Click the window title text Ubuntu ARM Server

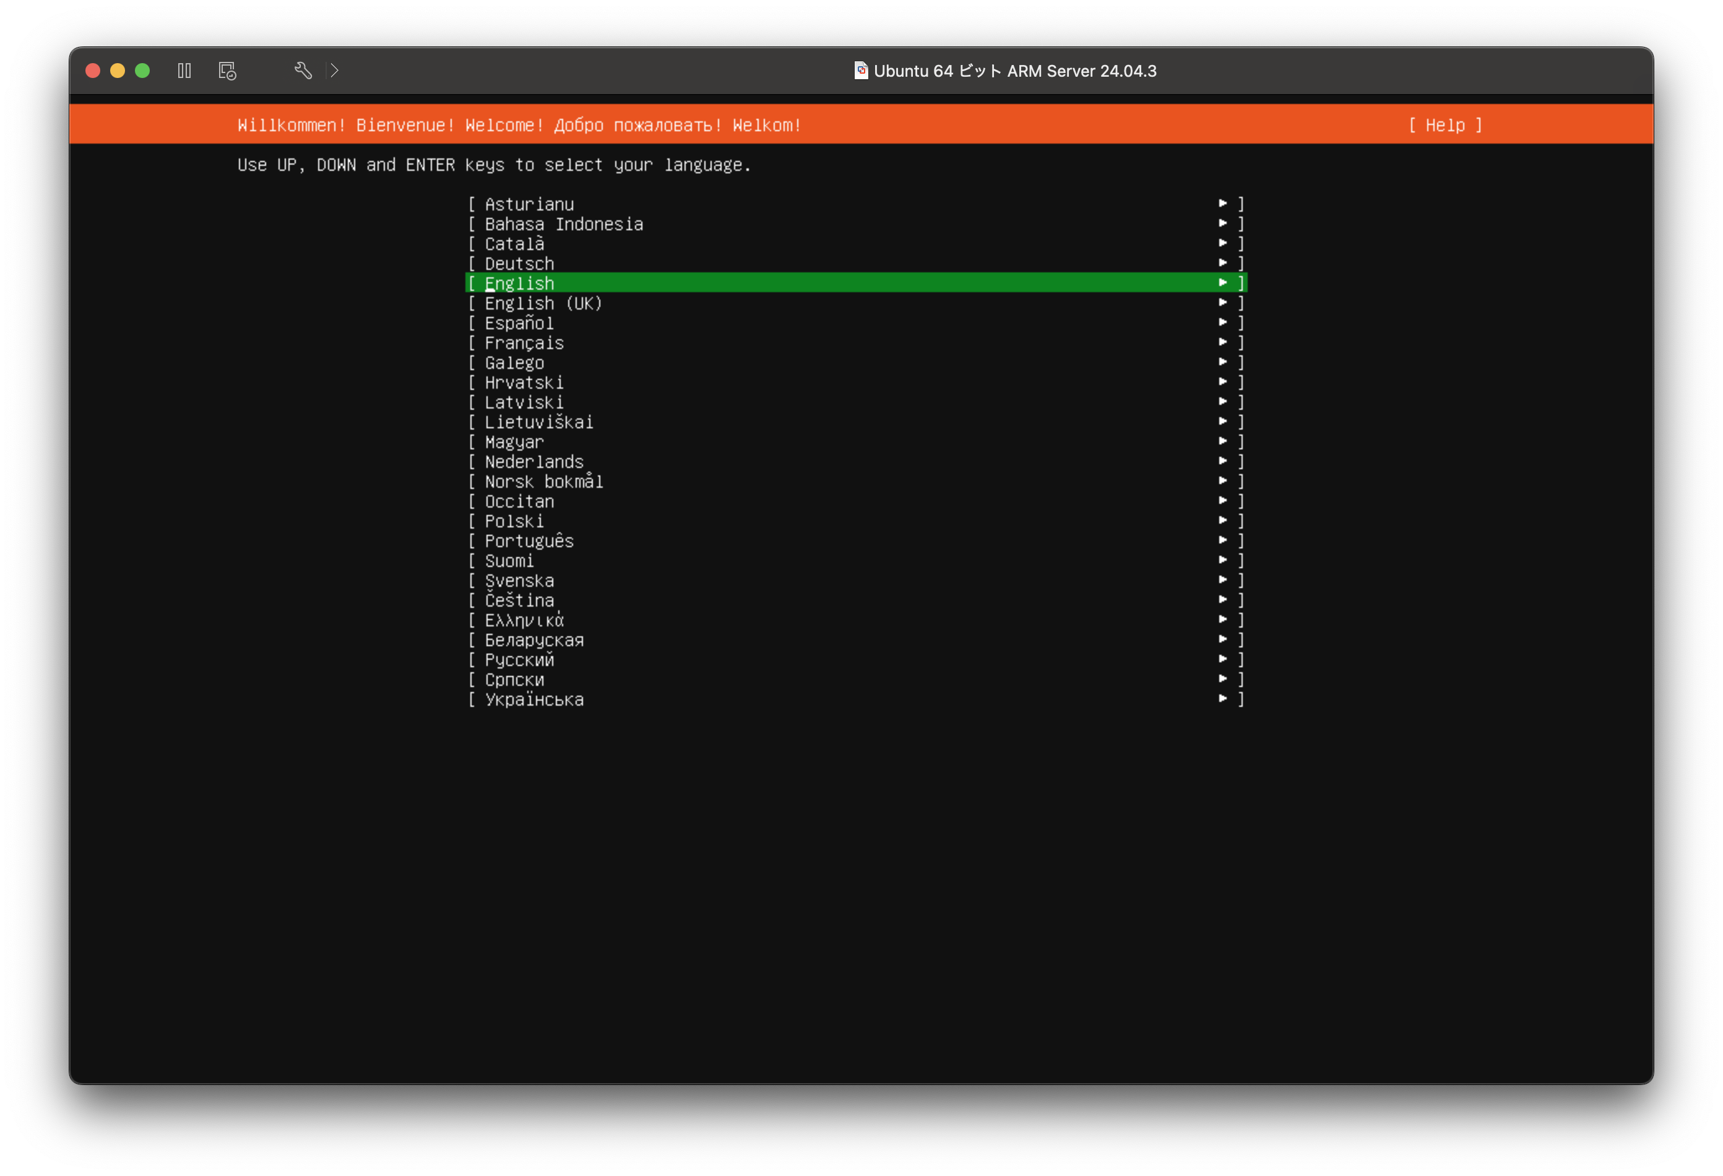tap(1014, 71)
